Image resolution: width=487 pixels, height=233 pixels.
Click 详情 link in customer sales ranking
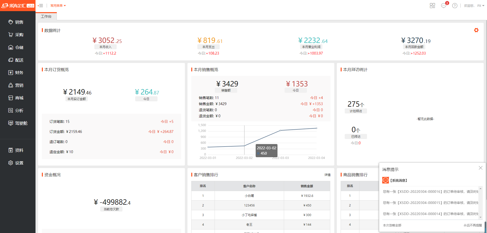(327, 175)
